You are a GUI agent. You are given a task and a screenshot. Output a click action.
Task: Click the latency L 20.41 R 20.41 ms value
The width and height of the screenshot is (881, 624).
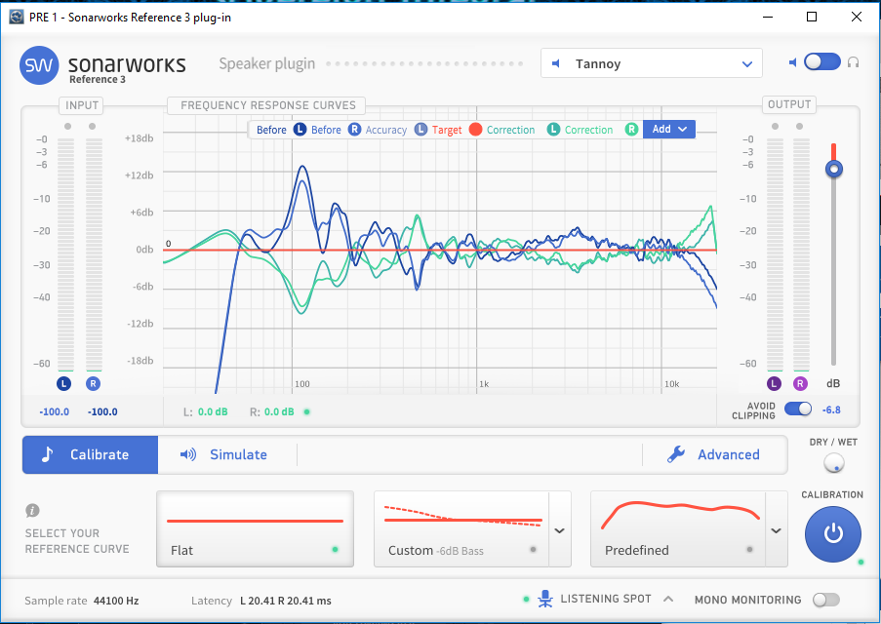click(x=286, y=601)
